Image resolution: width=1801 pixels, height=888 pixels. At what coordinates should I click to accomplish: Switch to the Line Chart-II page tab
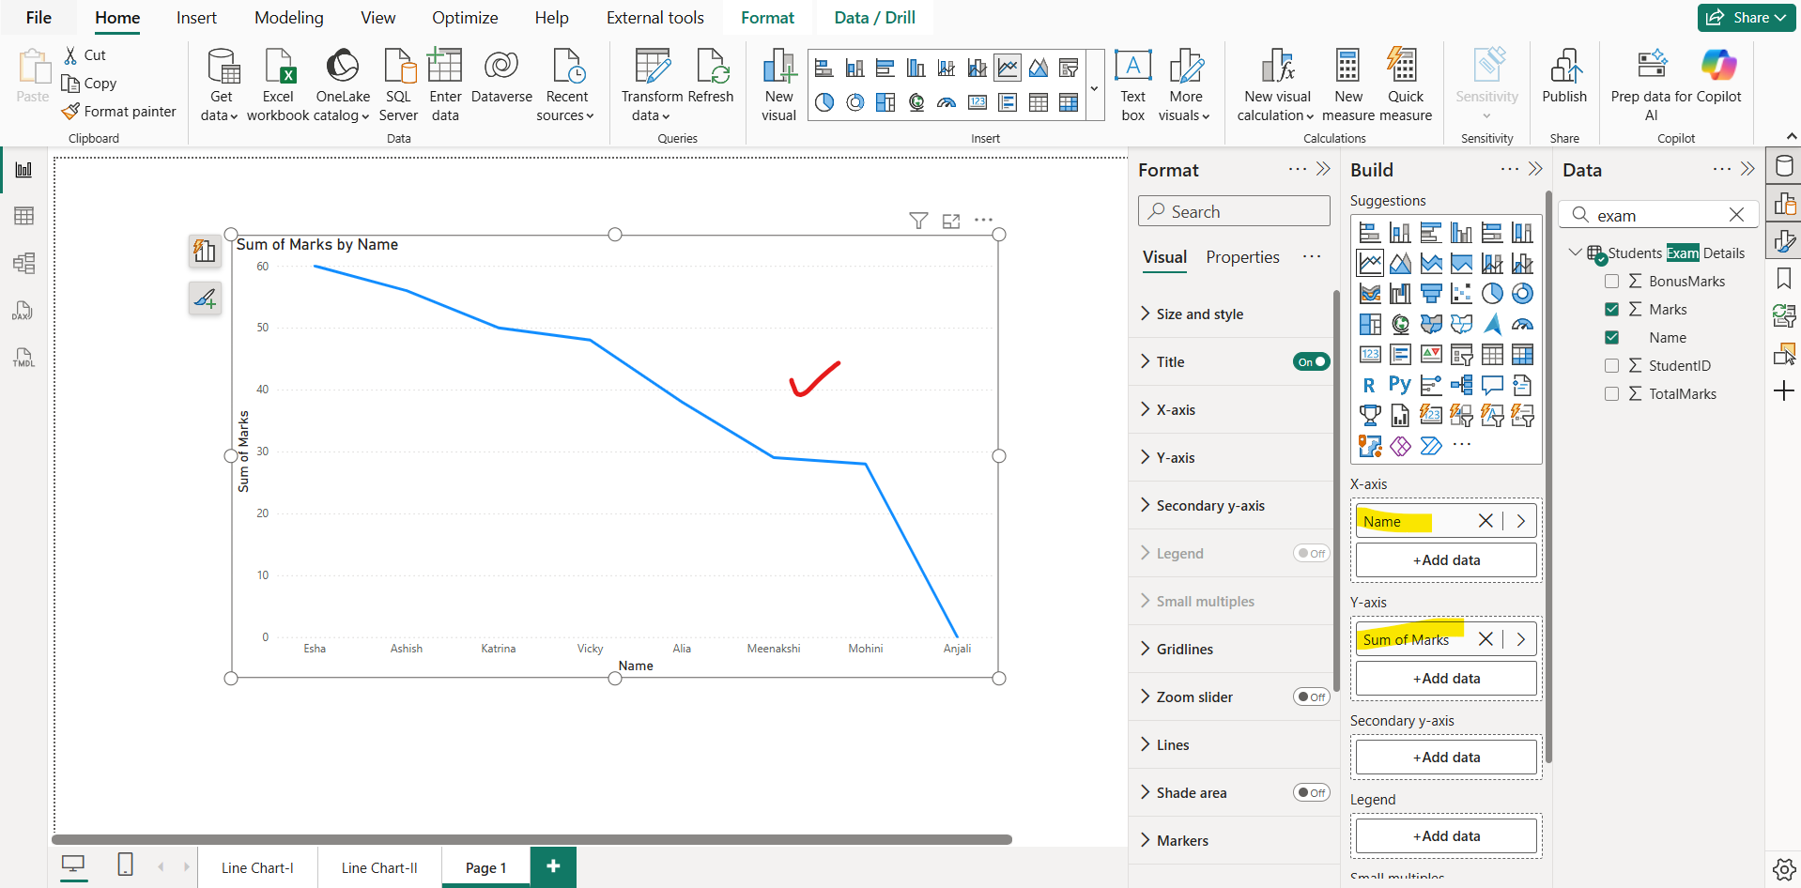click(x=378, y=866)
